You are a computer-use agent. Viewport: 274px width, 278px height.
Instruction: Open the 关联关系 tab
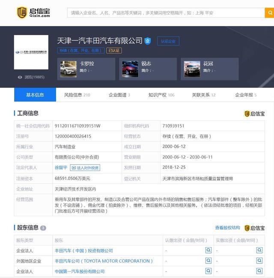pos(204,95)
